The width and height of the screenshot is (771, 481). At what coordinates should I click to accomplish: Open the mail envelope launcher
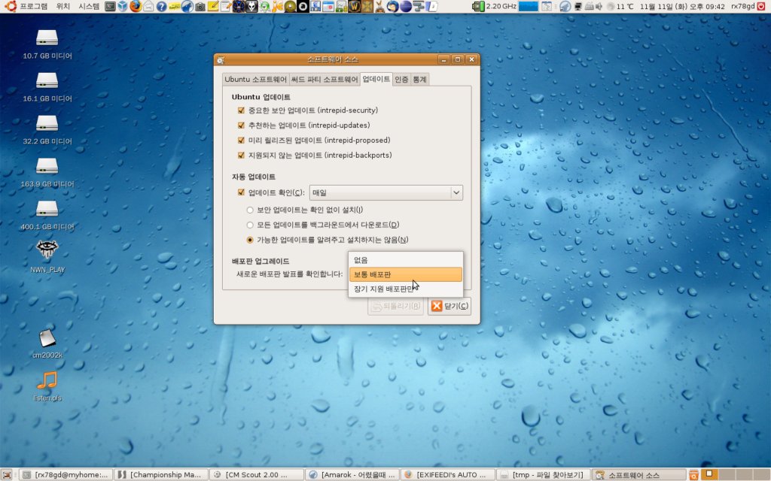(x=148, y=6)
